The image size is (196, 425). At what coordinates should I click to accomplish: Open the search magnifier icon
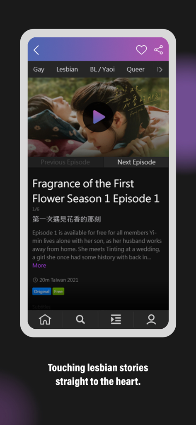pos(80,319)
